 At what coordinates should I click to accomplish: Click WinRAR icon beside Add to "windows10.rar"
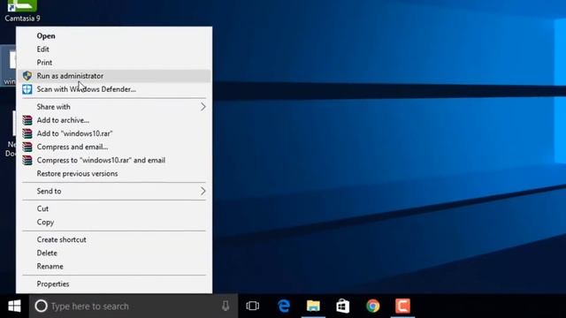pos(27,133)
